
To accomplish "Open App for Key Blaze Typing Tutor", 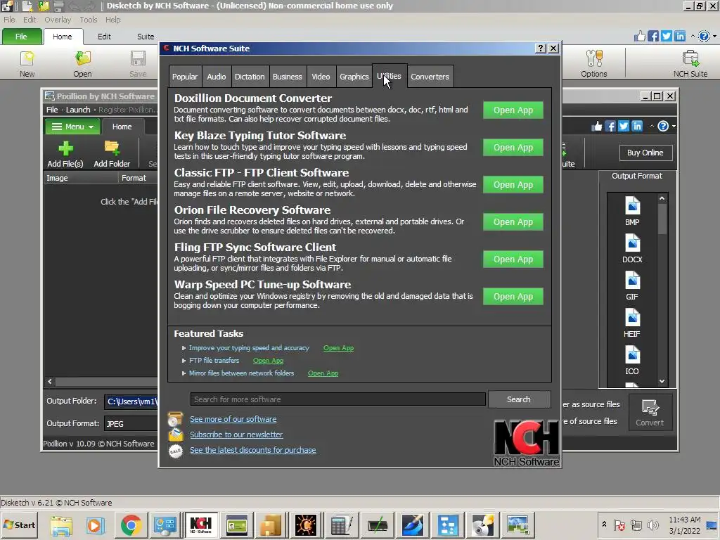I will pyautogui.click(x=513, y=148).
